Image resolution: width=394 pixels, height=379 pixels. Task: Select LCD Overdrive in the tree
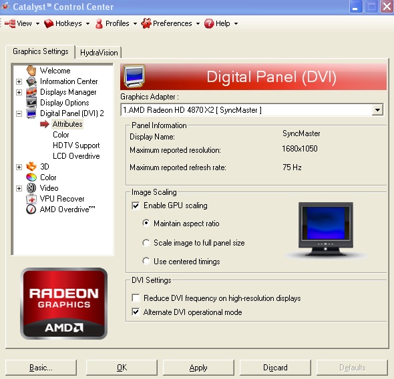76,156
